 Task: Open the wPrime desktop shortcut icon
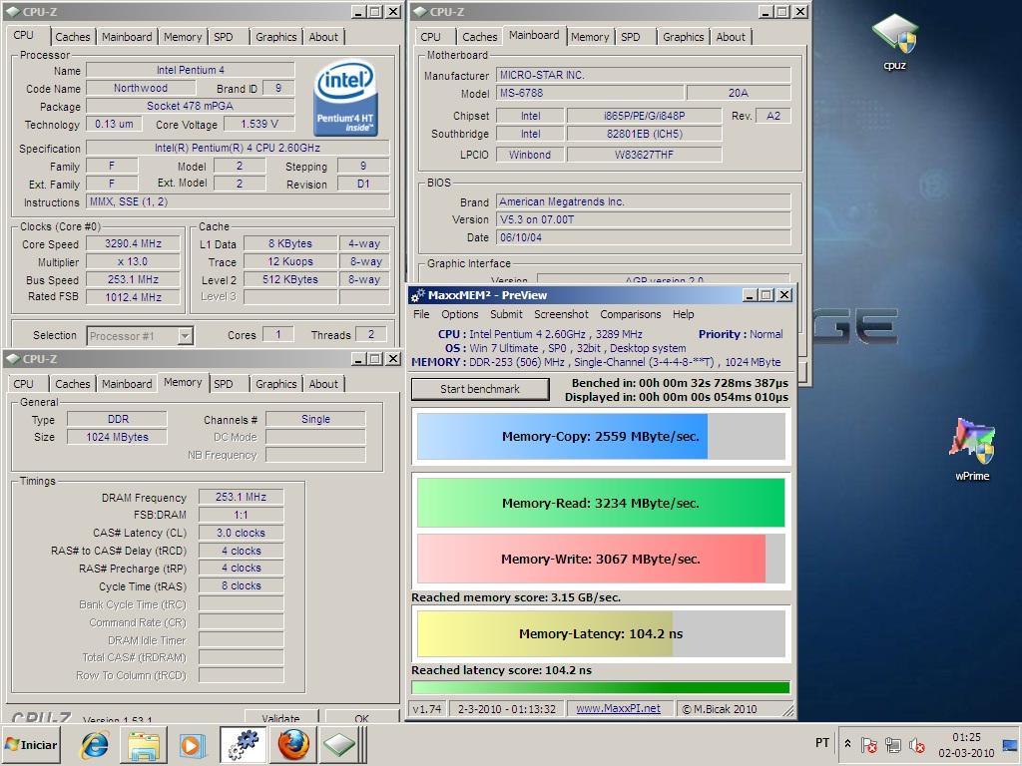(972, 448)
